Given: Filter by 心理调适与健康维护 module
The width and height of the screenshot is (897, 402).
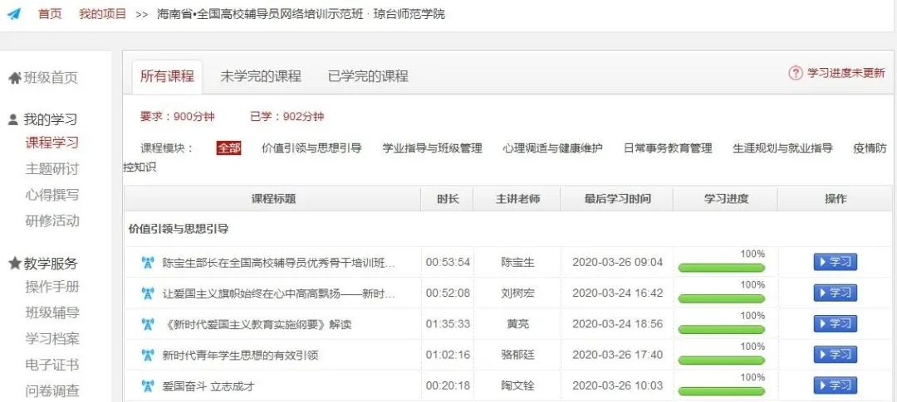Looking at the screenshot, I should (552, 148).
